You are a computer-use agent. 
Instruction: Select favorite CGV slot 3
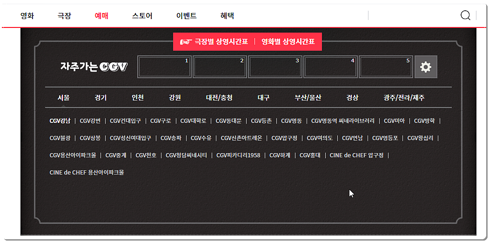275,67
